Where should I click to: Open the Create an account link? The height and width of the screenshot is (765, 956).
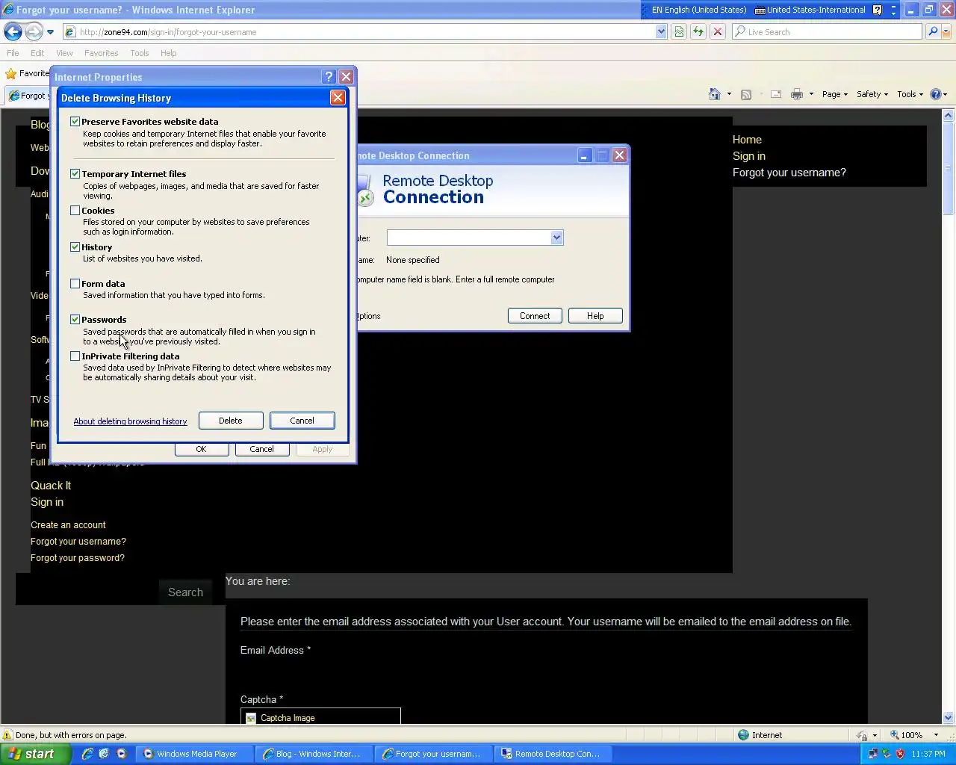tap(68, 525)
